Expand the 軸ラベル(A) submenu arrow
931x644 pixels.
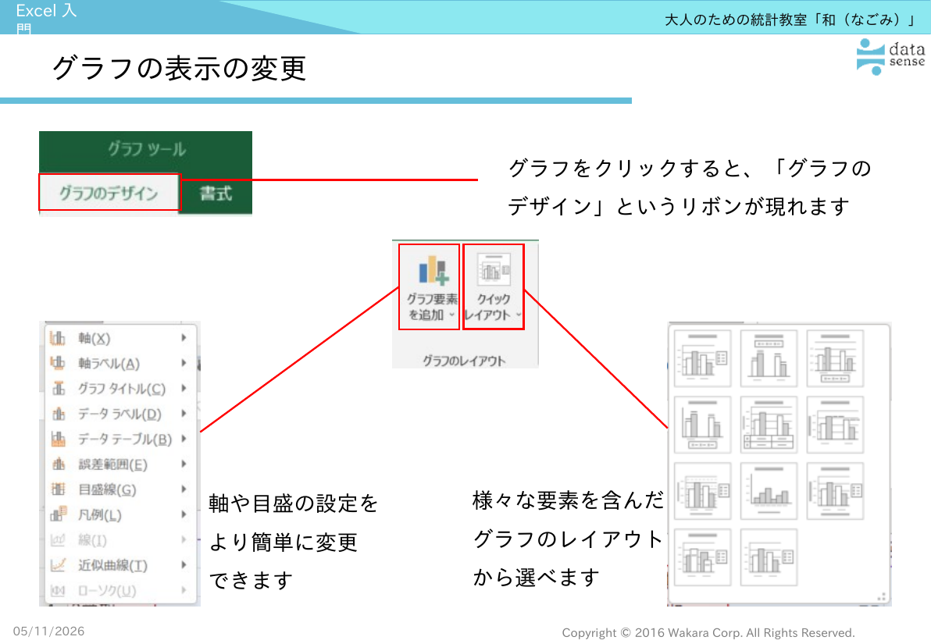184,363
